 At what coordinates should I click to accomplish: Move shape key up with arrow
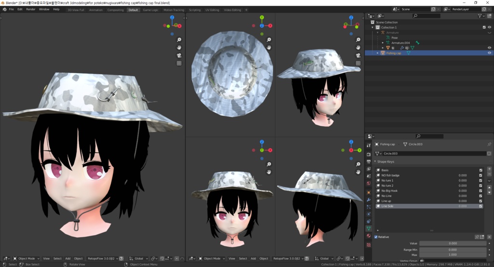tap(489, 188)
